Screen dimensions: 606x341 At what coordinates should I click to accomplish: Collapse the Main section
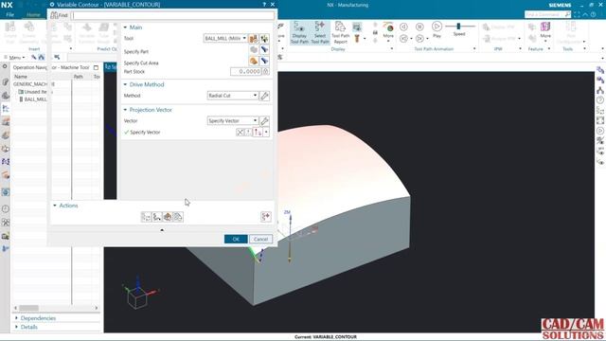point(125,27)
